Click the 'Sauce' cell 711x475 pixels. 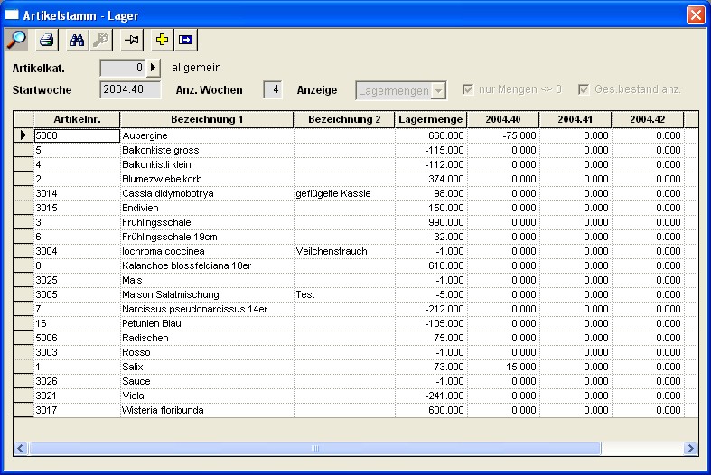coord(207,381)
